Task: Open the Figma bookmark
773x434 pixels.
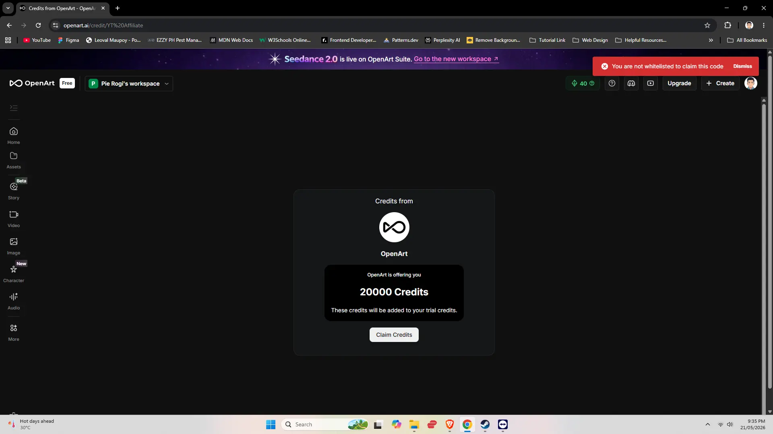Action: pyautogui.click(x=68, y=40)
